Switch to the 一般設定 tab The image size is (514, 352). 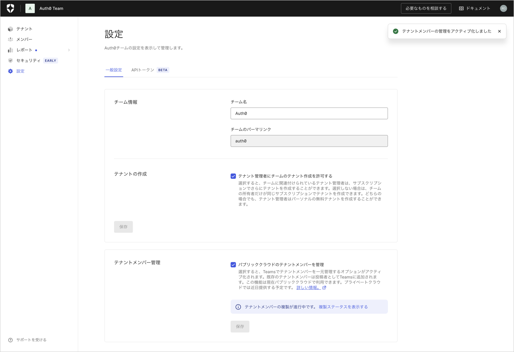(x=114, y=70)
